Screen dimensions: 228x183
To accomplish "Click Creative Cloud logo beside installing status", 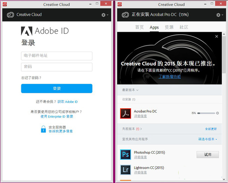I will point(125,15).
